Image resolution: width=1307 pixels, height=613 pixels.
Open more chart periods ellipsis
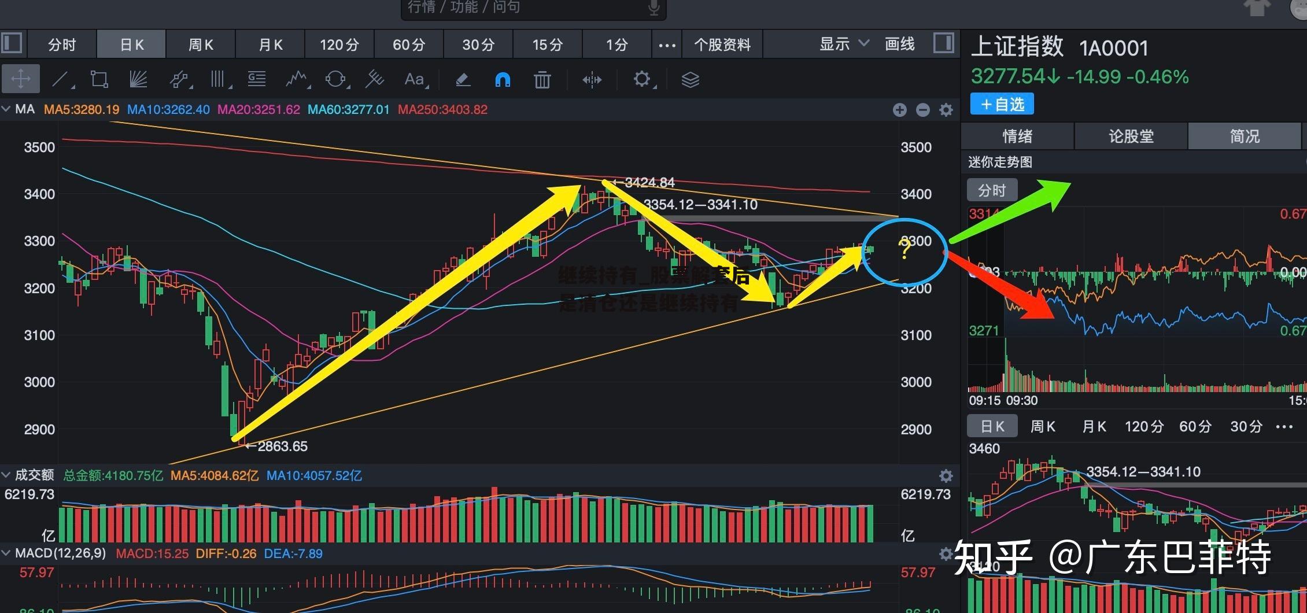[667, 45]
